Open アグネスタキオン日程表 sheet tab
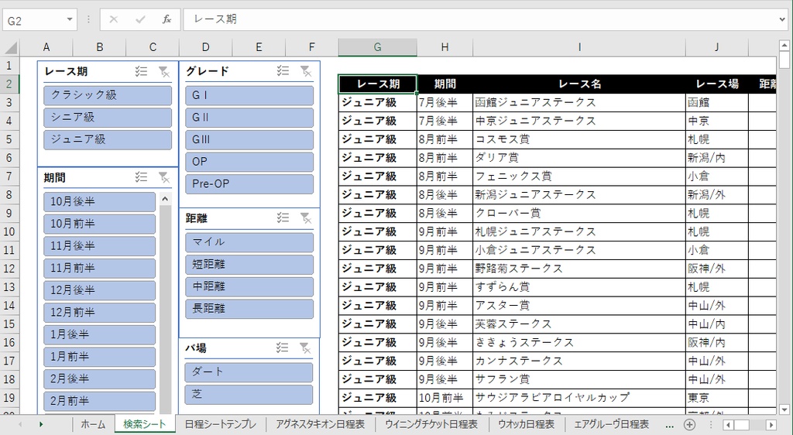The height and width of the screenshot is (435, 793). coord(320,424)
